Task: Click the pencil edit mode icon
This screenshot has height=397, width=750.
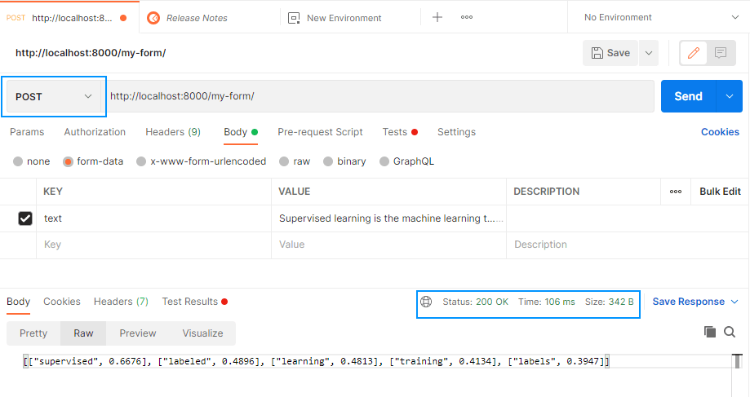Action: pyautogui.click(x=694, y=53)
